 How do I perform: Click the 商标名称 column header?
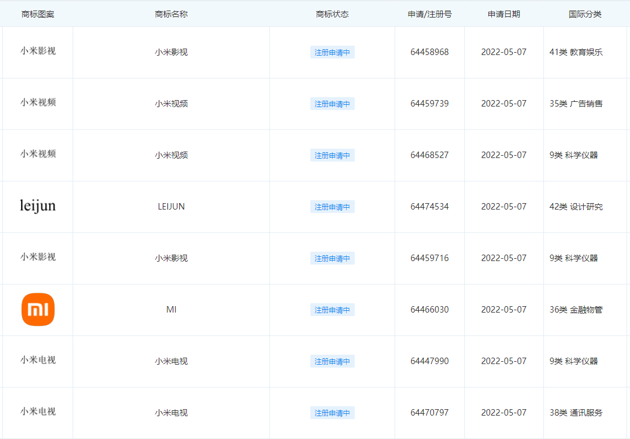171,14
